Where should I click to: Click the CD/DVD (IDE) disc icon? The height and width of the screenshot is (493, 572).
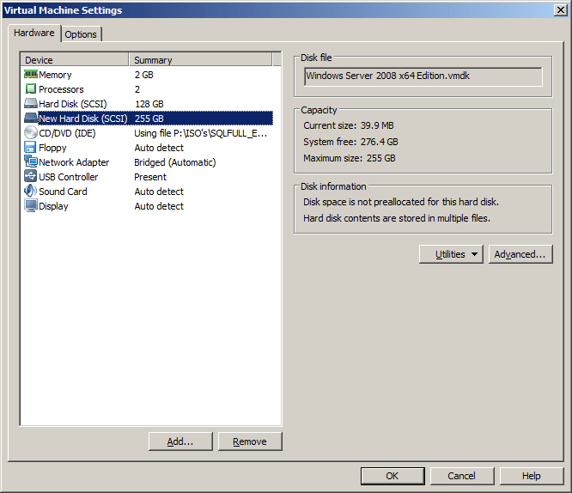(30, 133)
